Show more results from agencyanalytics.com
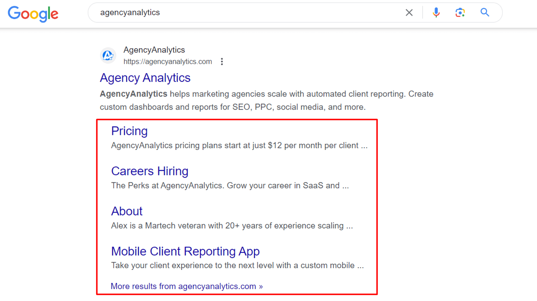Screen dimensions: 537x301 (187, 286)
